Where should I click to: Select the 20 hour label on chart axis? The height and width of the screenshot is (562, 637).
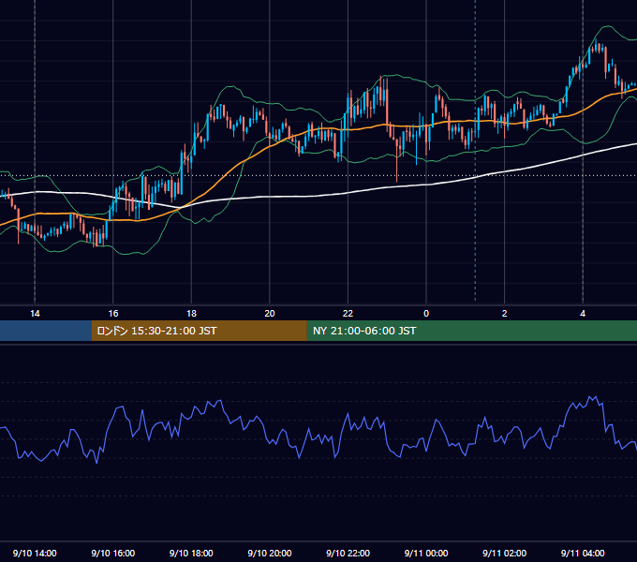(x=270, y=314)
